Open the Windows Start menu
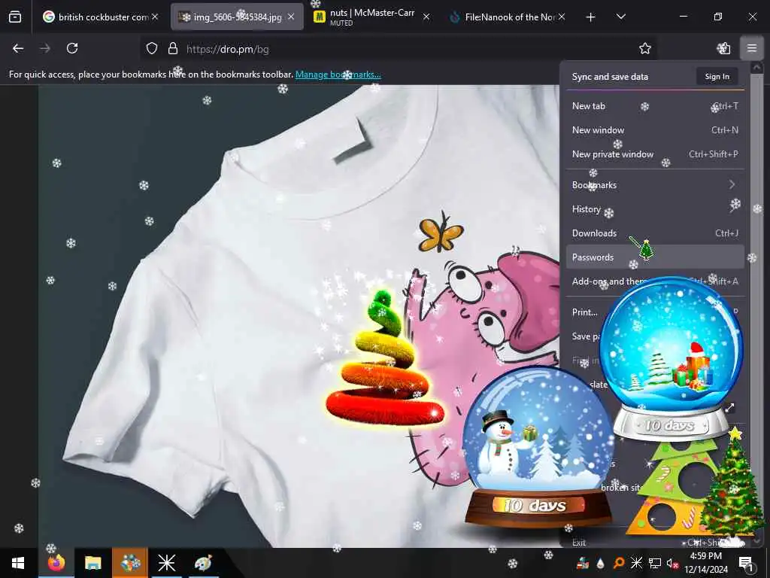 pyautogui.click(x=18, y=563)
